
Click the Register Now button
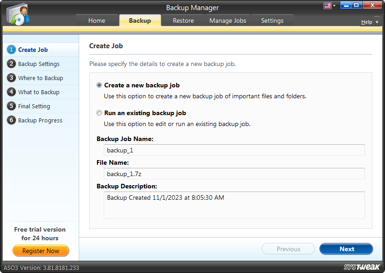pyautogui.click(x=41, y=251)
